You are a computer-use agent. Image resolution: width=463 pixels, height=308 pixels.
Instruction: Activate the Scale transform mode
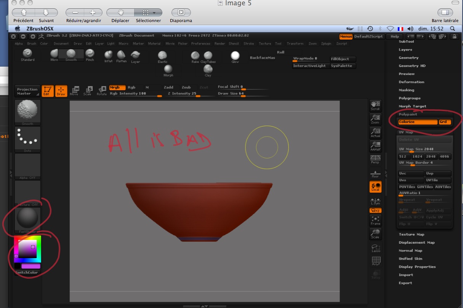click(x=88, y=91)
